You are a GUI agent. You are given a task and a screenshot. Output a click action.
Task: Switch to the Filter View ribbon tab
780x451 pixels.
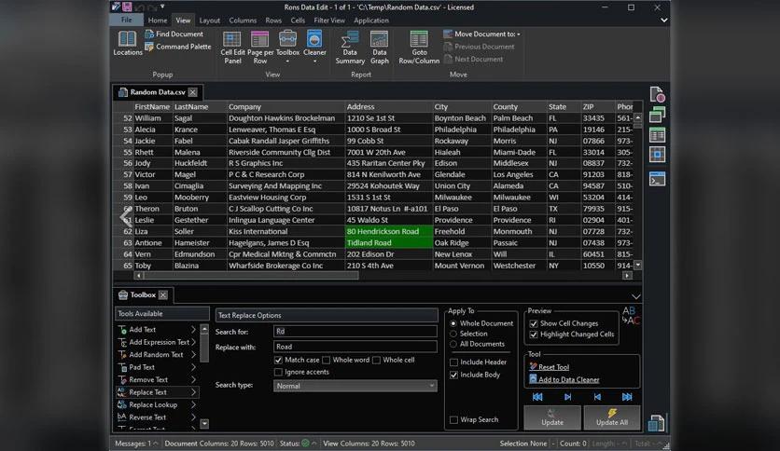coord(327,20)
